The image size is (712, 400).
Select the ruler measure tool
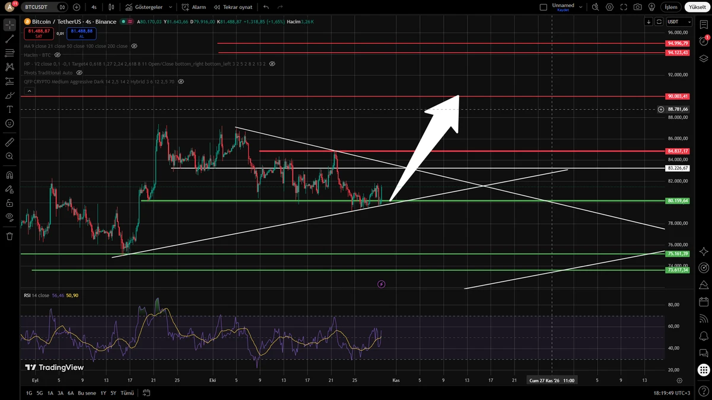tap(9, 142)
